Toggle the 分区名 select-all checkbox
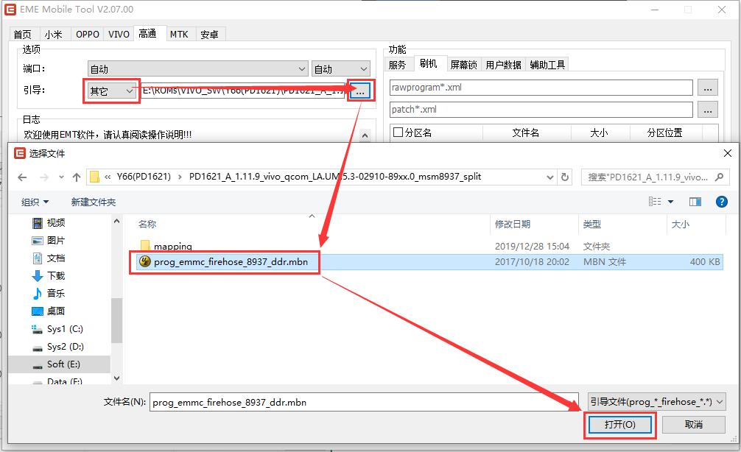Screen dimensions: 741x452 (x=398, y=133)
